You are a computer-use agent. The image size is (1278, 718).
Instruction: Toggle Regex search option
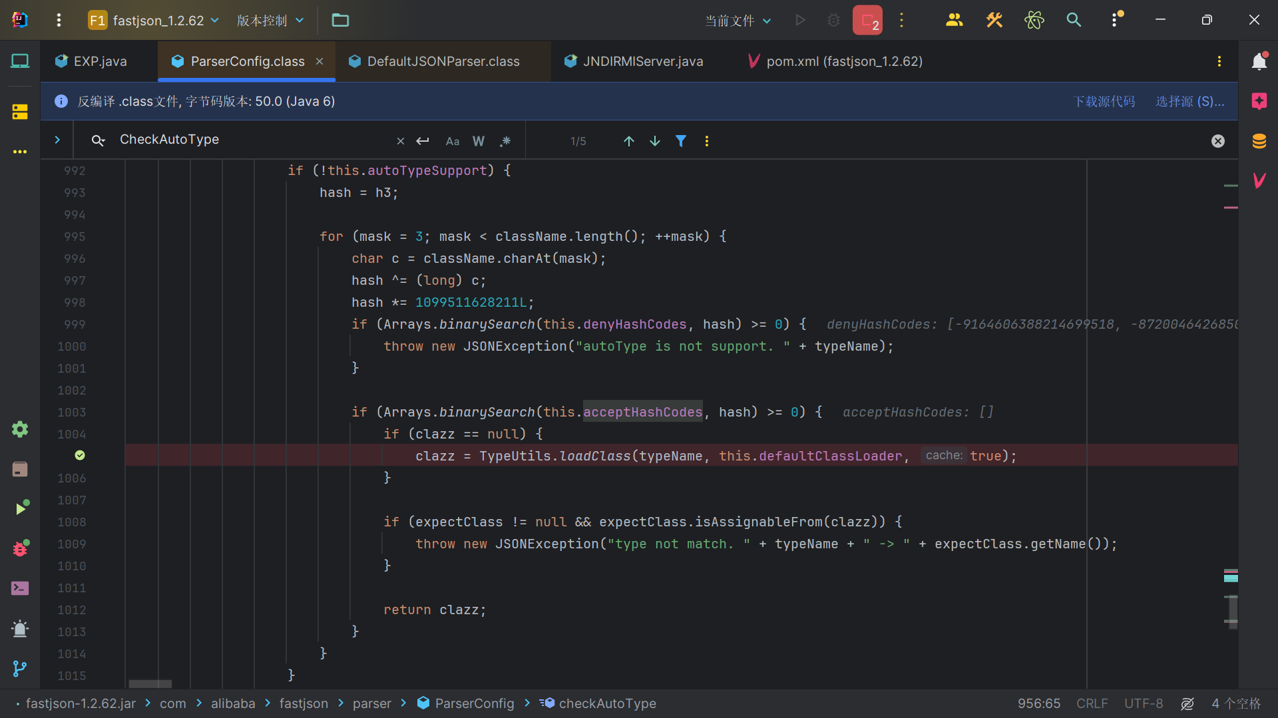point(506,141)
